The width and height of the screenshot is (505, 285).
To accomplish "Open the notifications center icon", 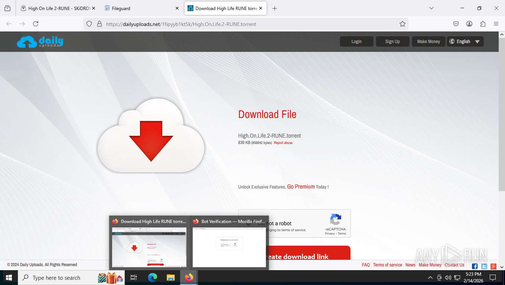I will [x=493, y=278].
